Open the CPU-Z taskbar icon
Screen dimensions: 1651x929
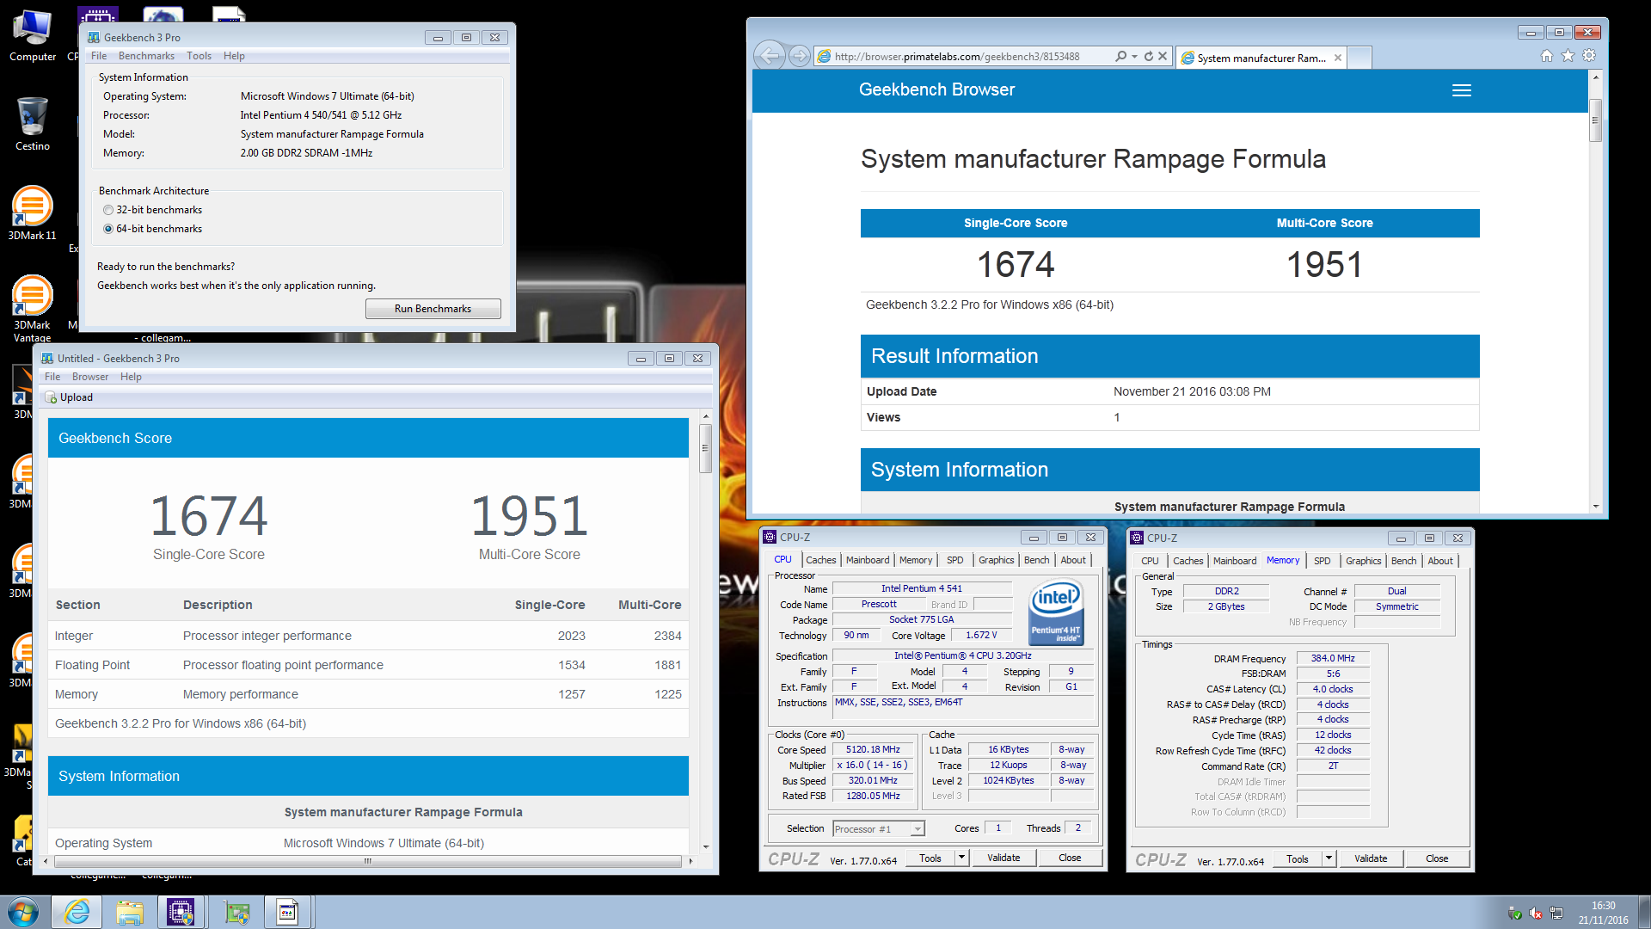pos(181,912)
